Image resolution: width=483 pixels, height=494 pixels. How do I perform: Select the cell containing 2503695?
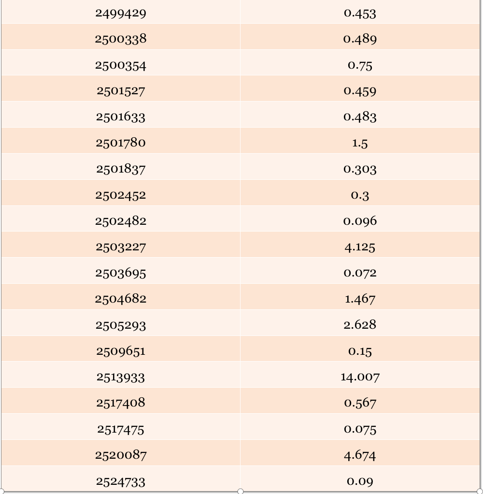(121, 271)
